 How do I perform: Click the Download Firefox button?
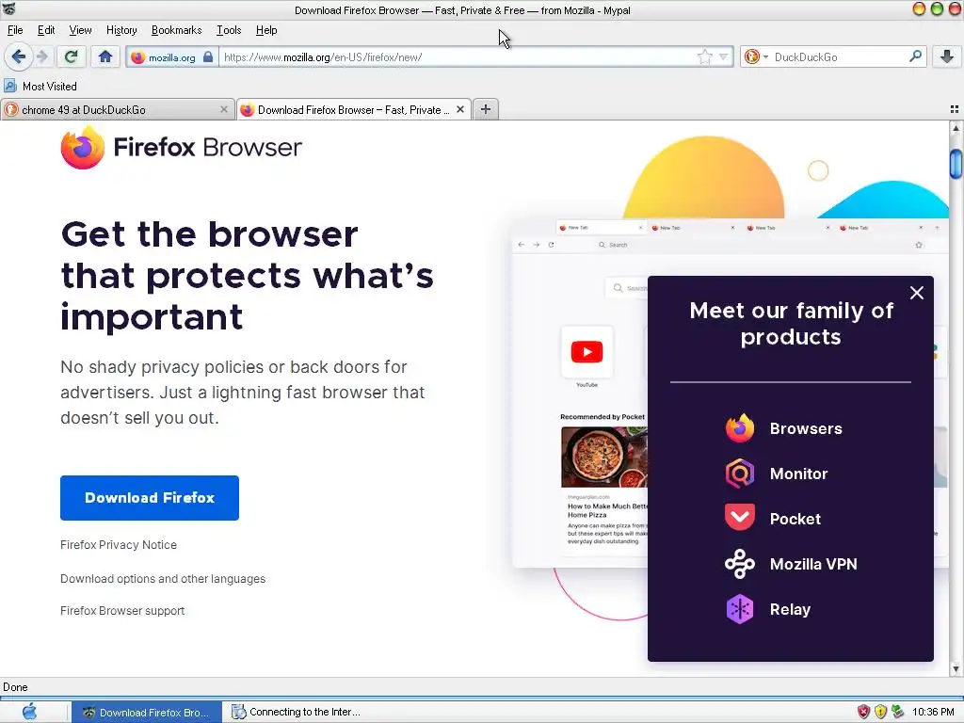[x=150, y=498]
